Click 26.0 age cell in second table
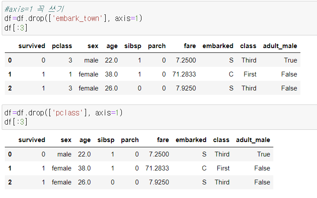This screenshot has width=317, height=198. [x=84, y=182]
